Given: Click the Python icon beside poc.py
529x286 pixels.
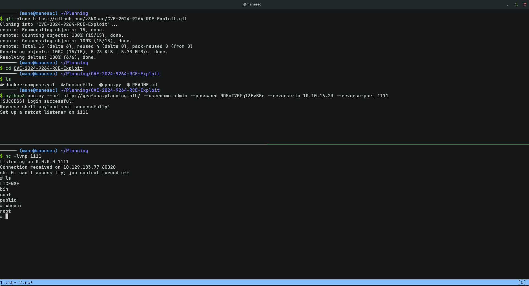Looking at the screenshot, I should [x=101, y=85].
